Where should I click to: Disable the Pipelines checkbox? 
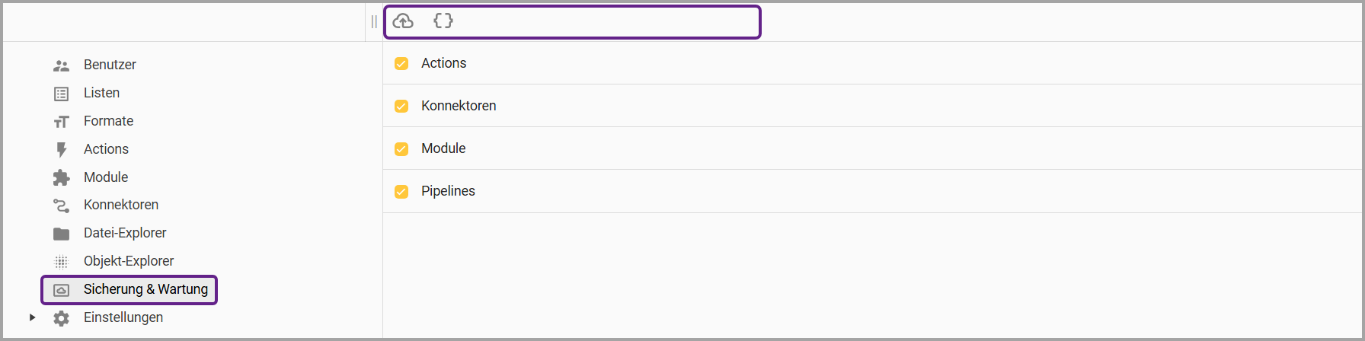[x=401, y=192]
